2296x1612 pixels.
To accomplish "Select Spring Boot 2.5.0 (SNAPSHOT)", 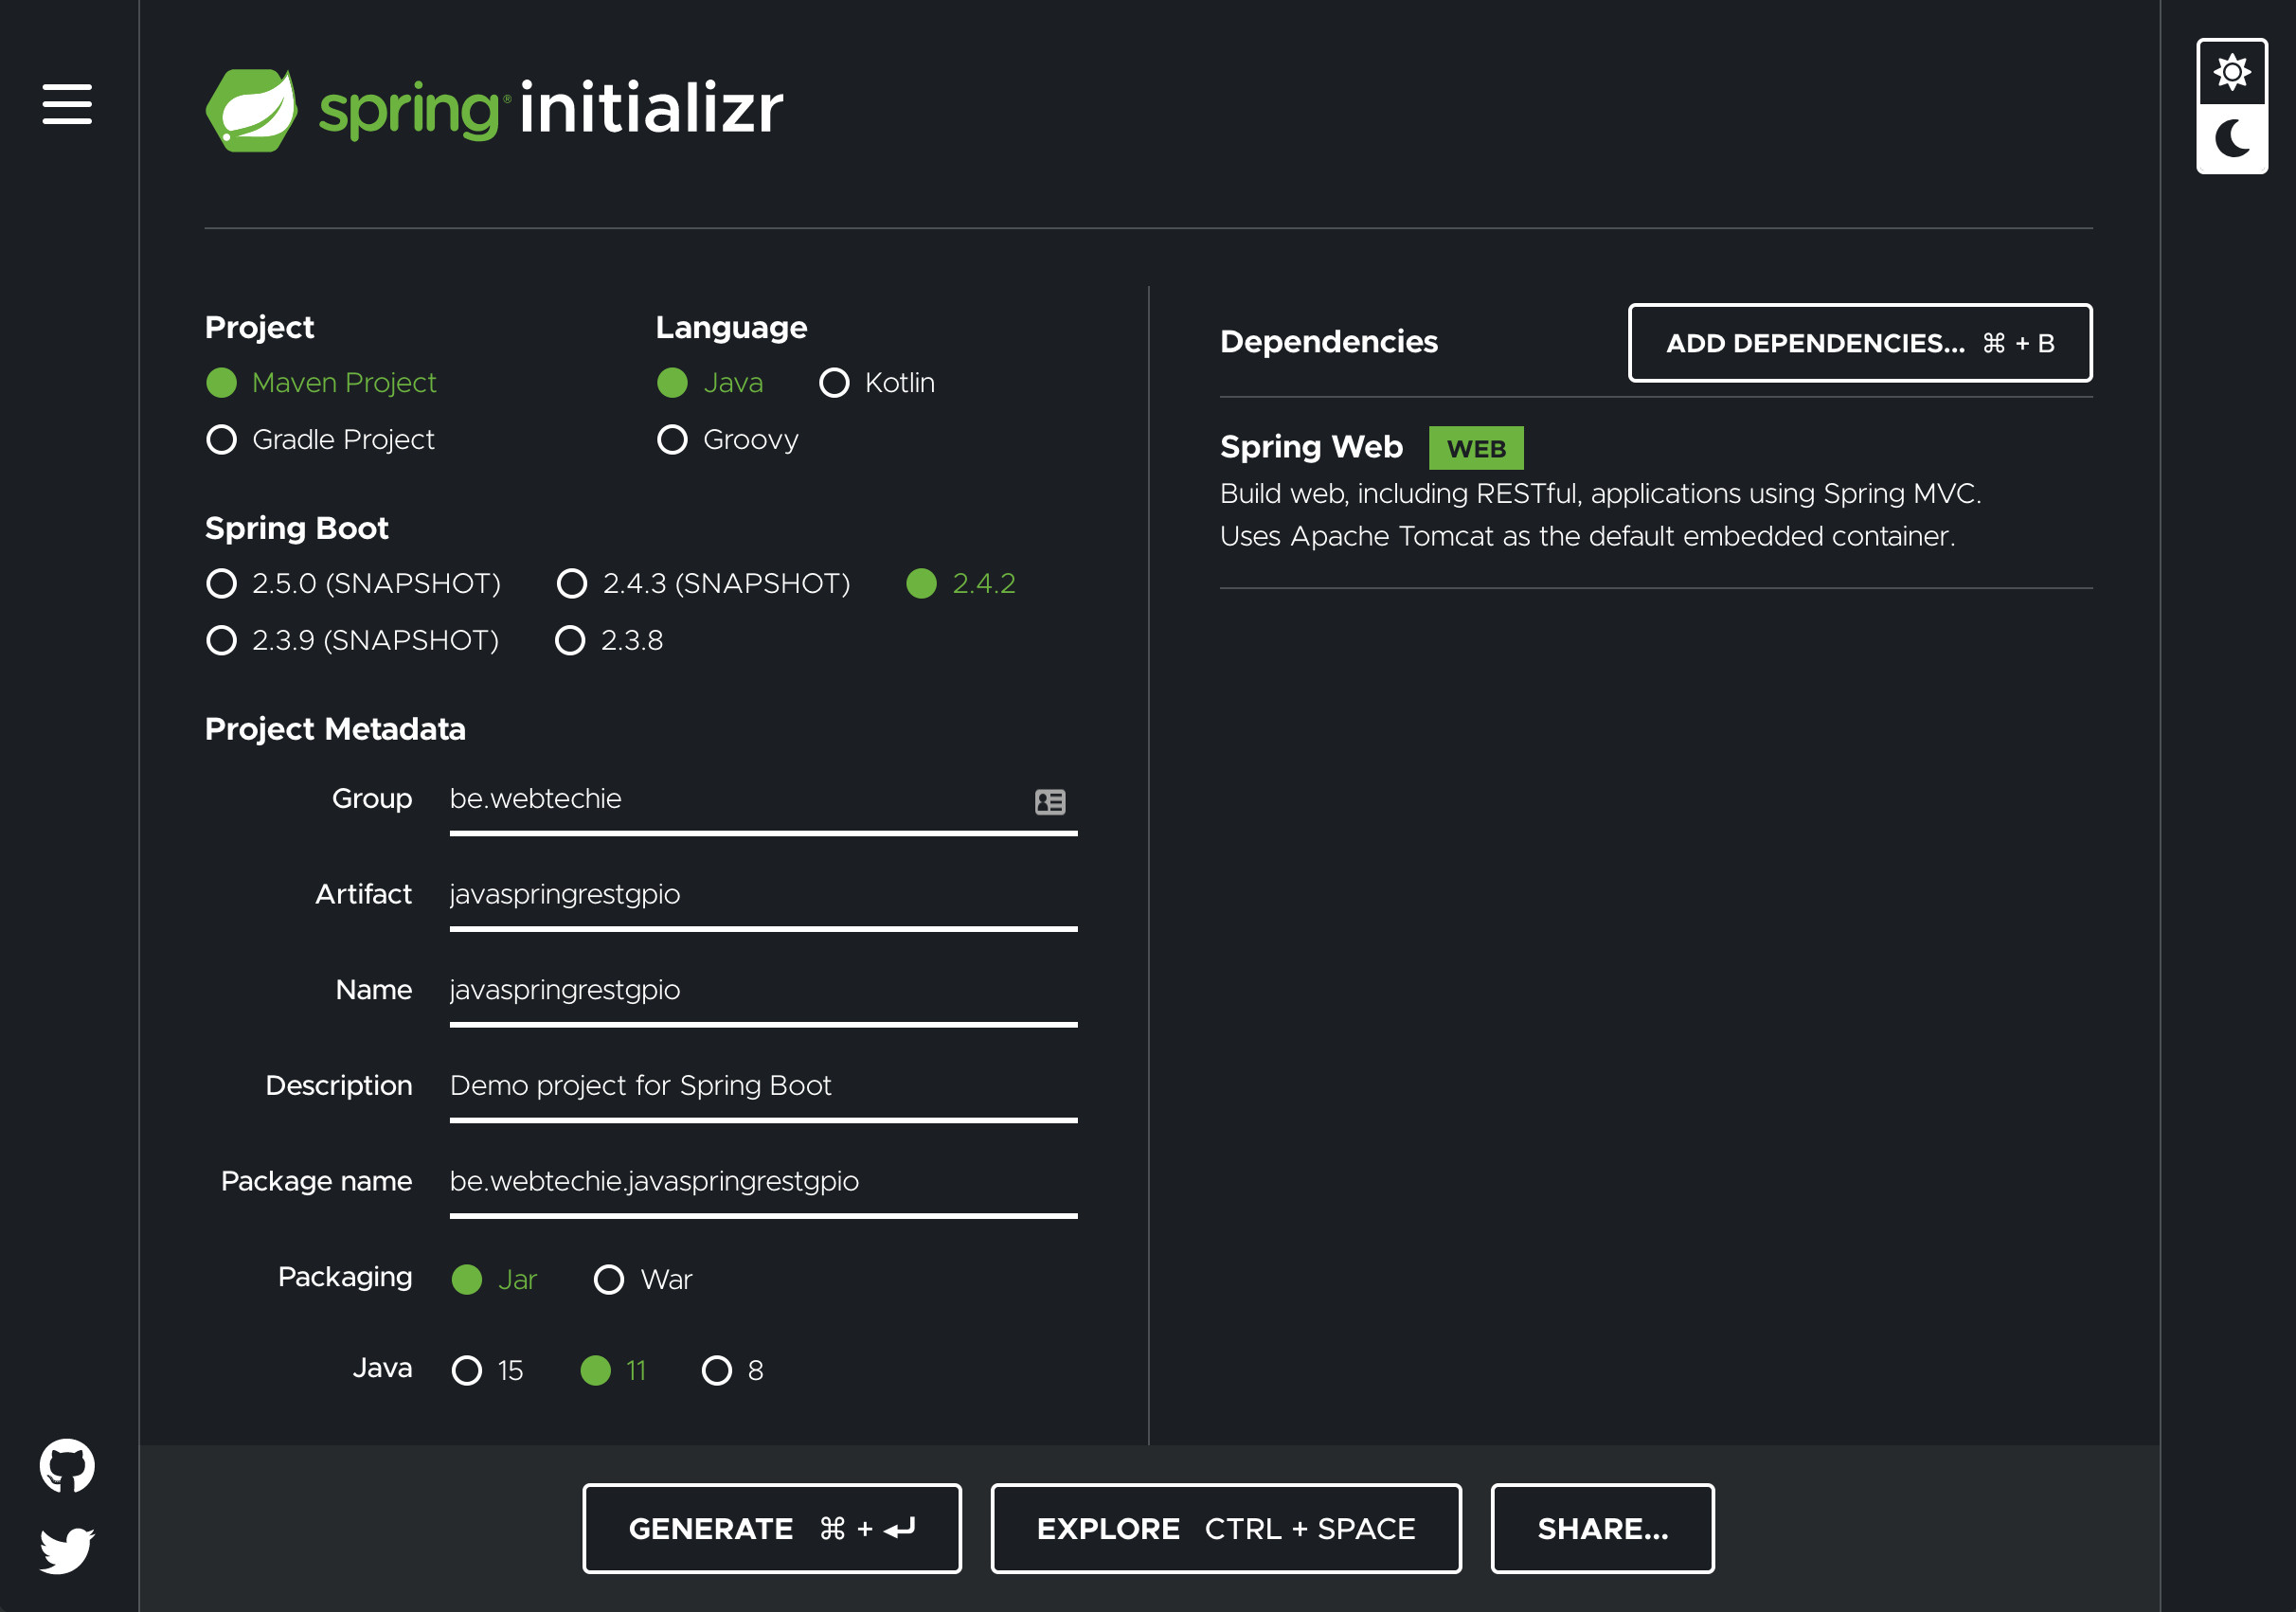I will click(x=221, y=583).
